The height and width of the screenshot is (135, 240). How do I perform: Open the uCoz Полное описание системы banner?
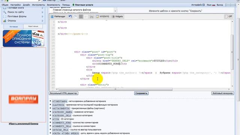[x=23, y=38]
